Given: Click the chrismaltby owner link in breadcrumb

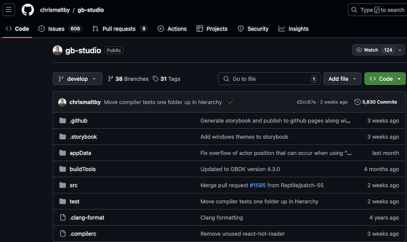Looking at the screenshot, I should (x=55, y=10).
